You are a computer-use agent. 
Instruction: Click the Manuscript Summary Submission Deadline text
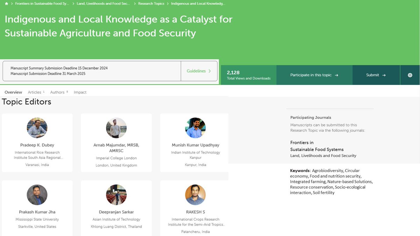coord(59,68)
